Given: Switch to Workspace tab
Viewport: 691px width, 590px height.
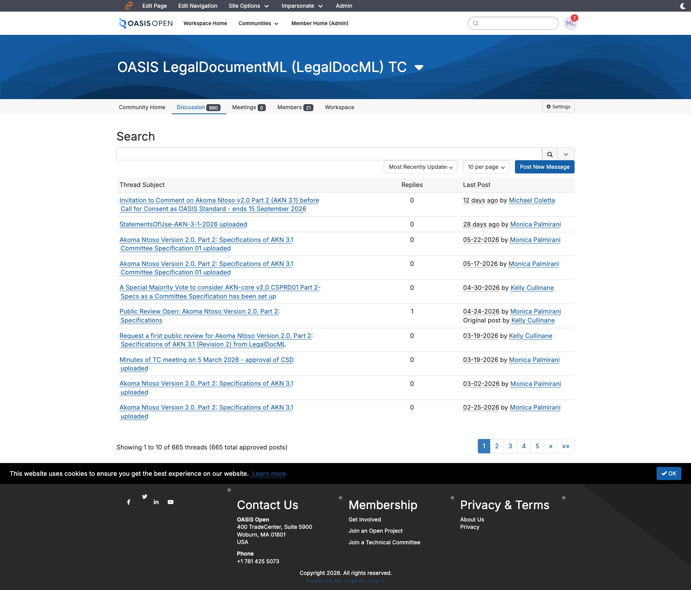Looking at the screenshot, I should click(x=339, y=107).
